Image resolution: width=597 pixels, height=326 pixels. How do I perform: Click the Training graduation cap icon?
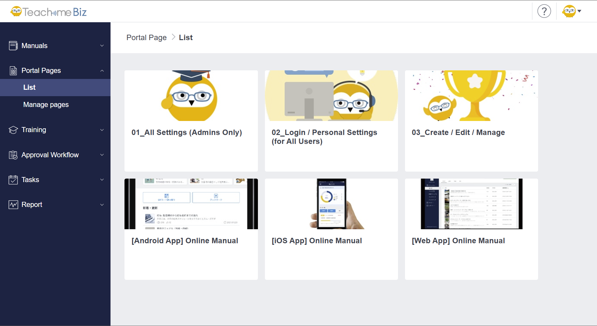tap(13, 130)
